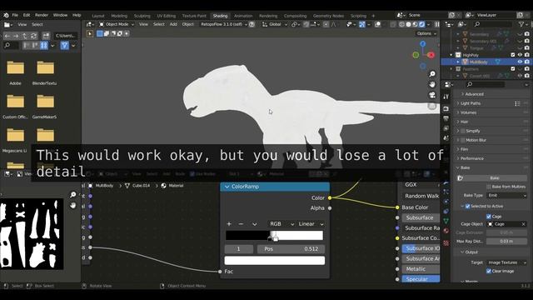Create a new folder in file browser

[x=46, y=36]
